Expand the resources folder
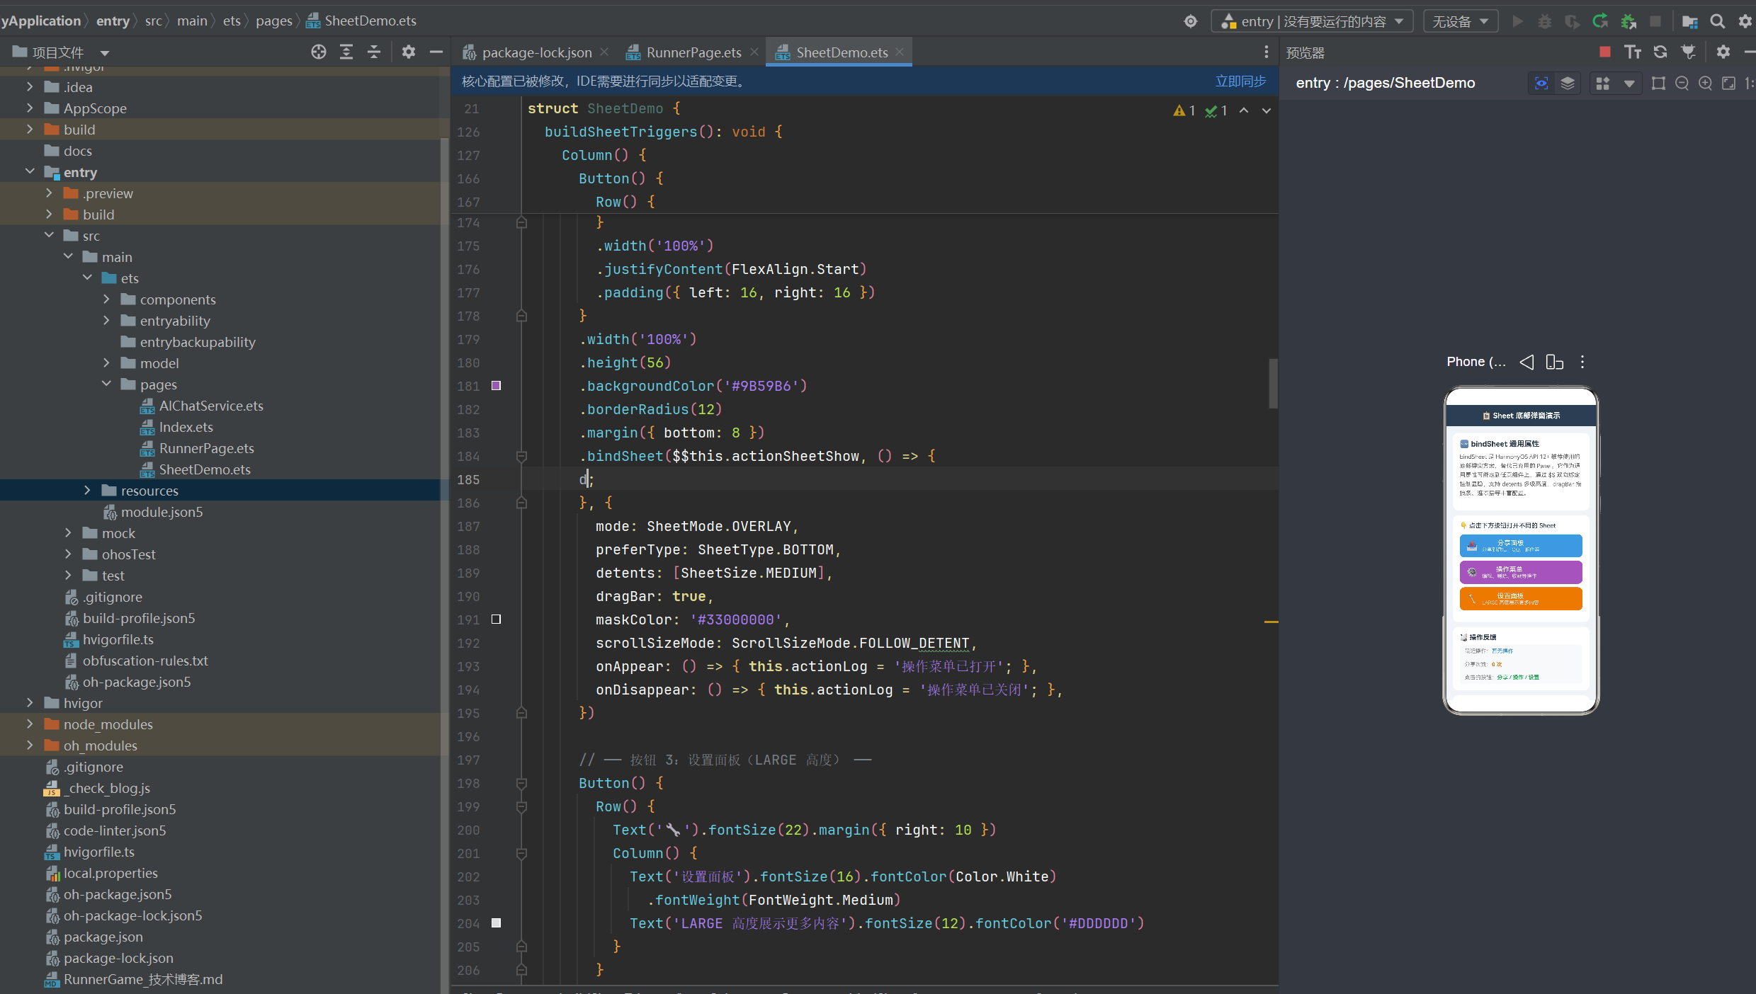 pyautogui.click(x=87, y=491)
